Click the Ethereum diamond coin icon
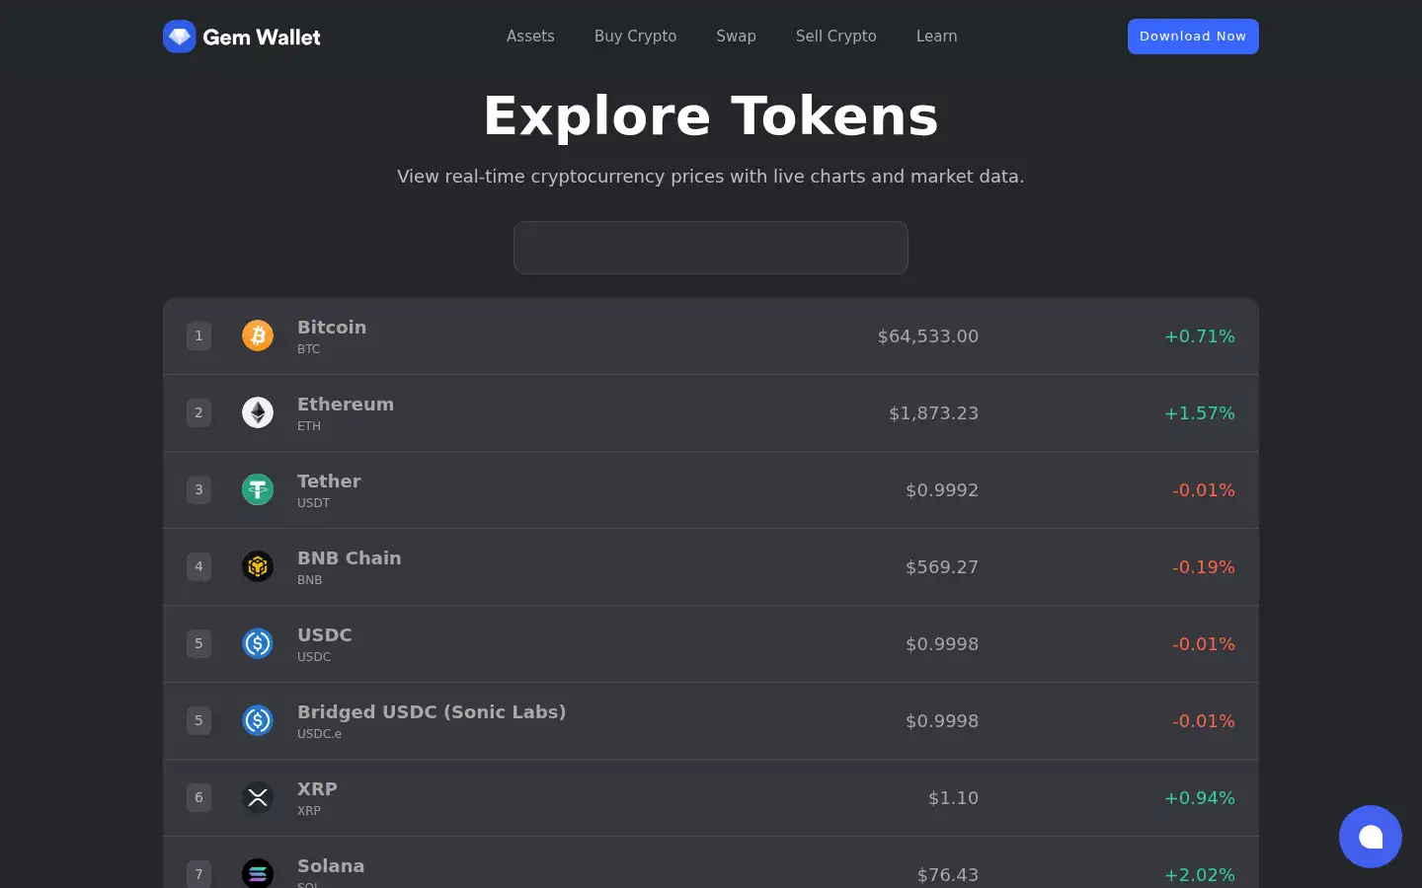Screen dimensions: 1422x888 point(258,412)
